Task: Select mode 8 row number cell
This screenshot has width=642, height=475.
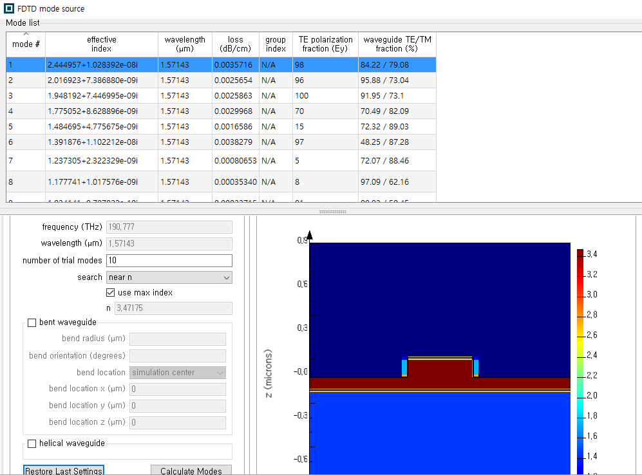Action: (x=26, y=182)
